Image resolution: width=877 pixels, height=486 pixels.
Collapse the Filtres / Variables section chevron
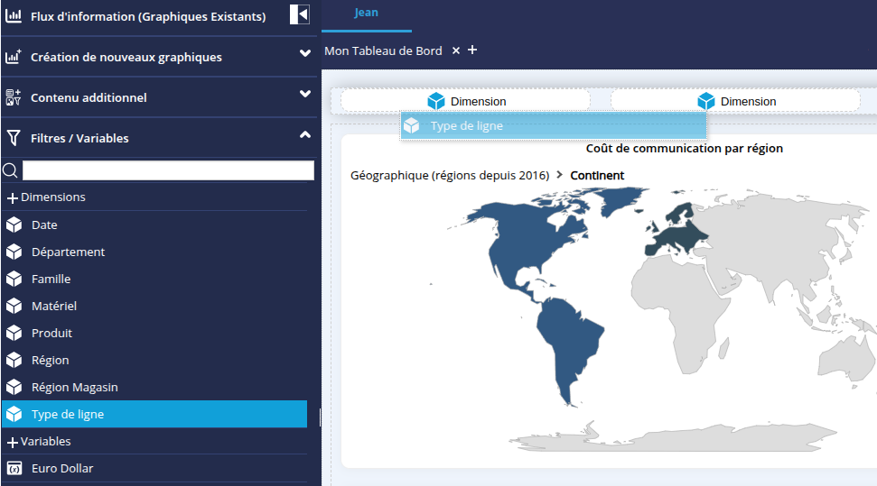305,134
